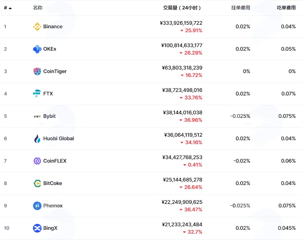This screenshot has height=240, width=302.
Task: Open the Phemex exchange link
Action: (x=53, y=206)
